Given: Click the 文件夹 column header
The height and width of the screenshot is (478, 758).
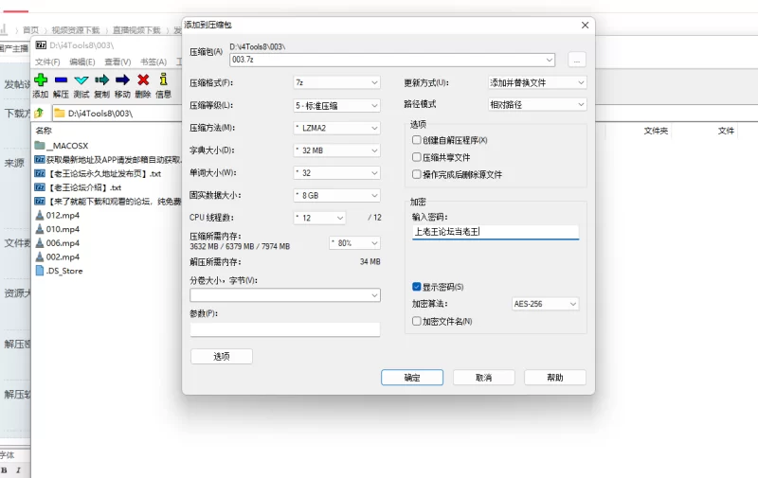Looking at the screenshot, I should point(656,131).
